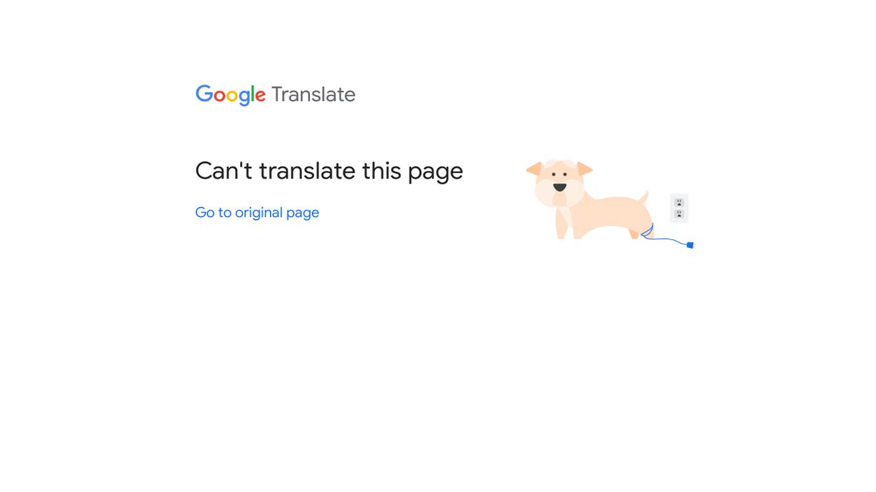
Task: Open the Go to original page link
Action: coord(257,213)
